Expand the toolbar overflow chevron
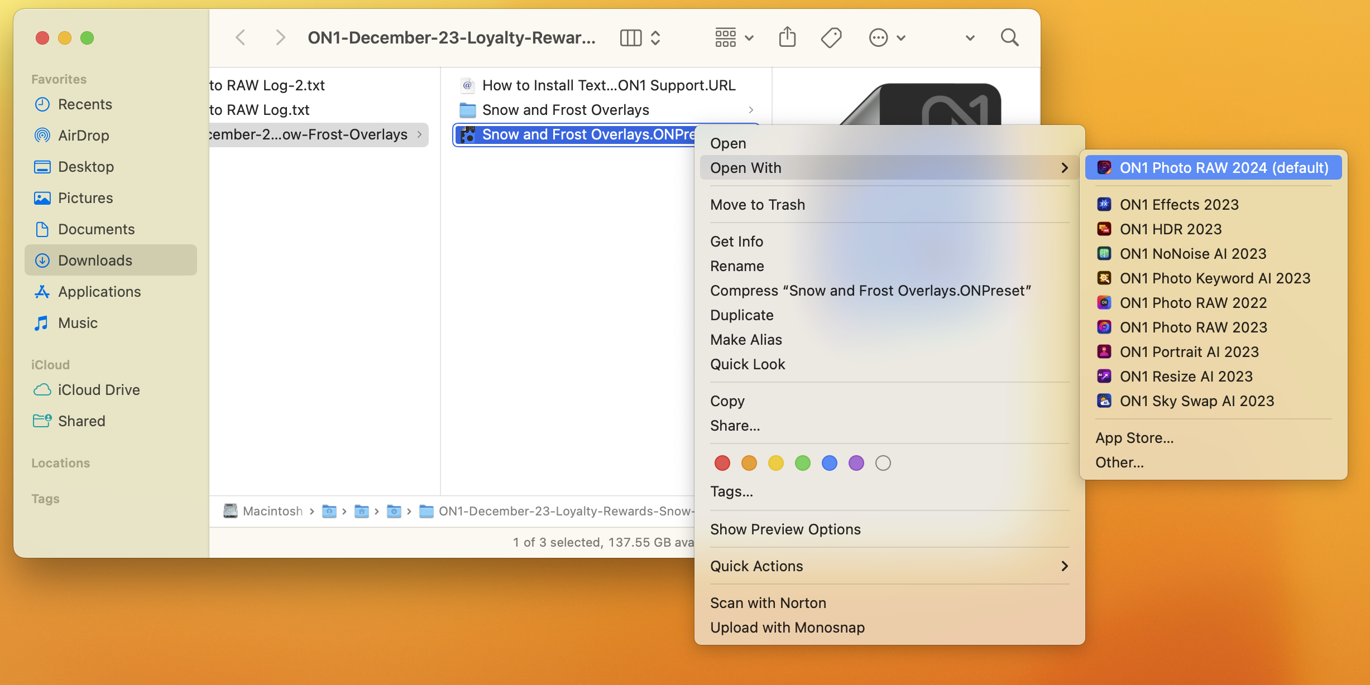 (970, 38)
